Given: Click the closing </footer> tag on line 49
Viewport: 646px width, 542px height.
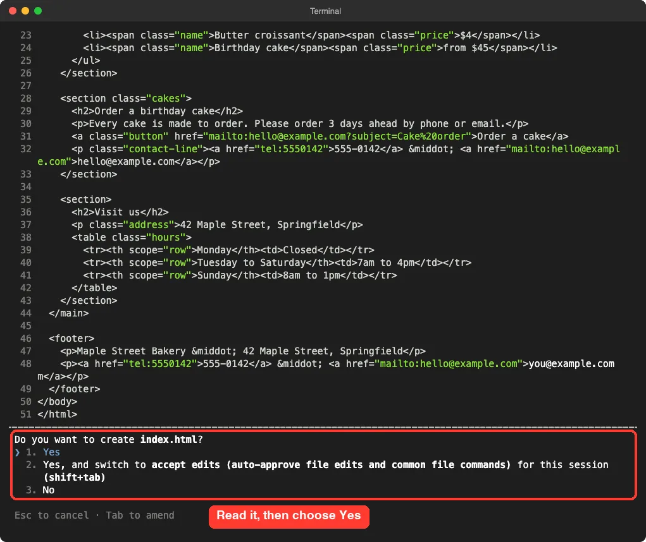Looking at the screenshot, I should click(75, 389).
